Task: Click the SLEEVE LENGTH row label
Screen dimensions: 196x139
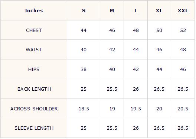Action: (34, 128)
